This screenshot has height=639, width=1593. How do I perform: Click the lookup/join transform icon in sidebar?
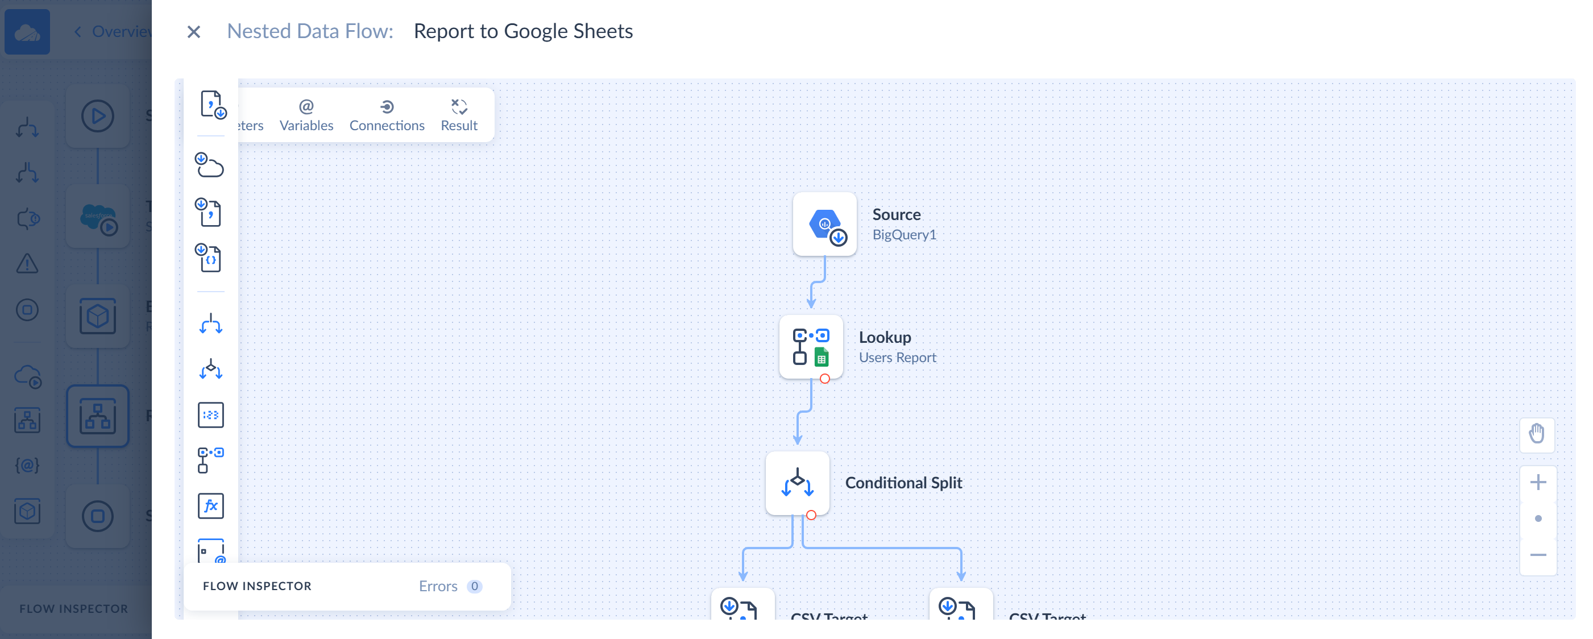point(210,459)
